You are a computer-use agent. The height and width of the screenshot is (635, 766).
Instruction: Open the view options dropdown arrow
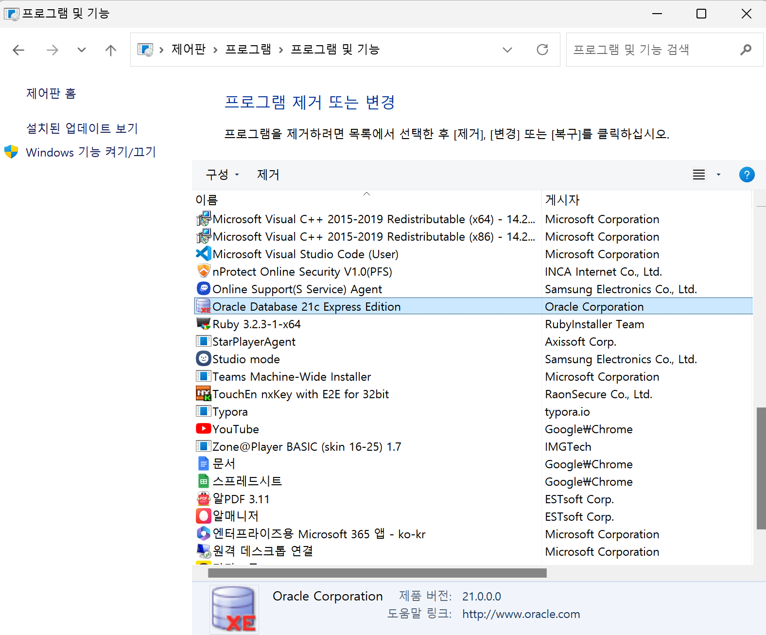718,175
